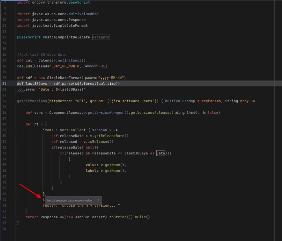Image resolution: width=282 pixels, height=241 pixels.
Task: Fold the nested if(released) block via its arrow
Action: click(16, 153)
